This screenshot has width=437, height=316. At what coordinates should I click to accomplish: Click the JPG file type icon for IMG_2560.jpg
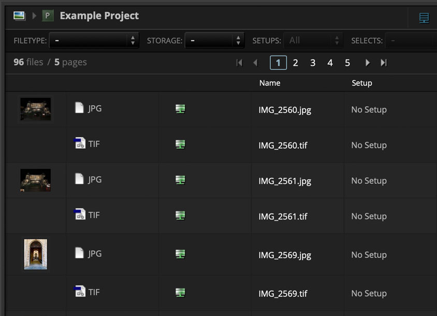pyautogui.click(x=78, y=109)
